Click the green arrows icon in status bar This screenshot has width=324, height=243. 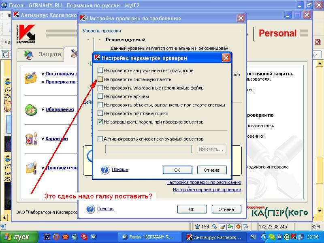click(x=230, y=227)
